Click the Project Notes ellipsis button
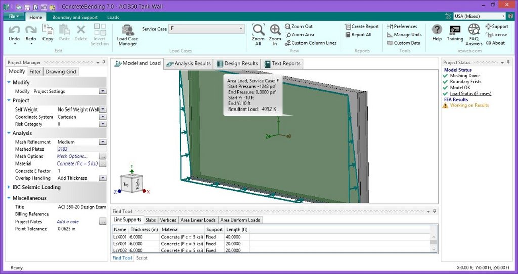 coord(102,222)
